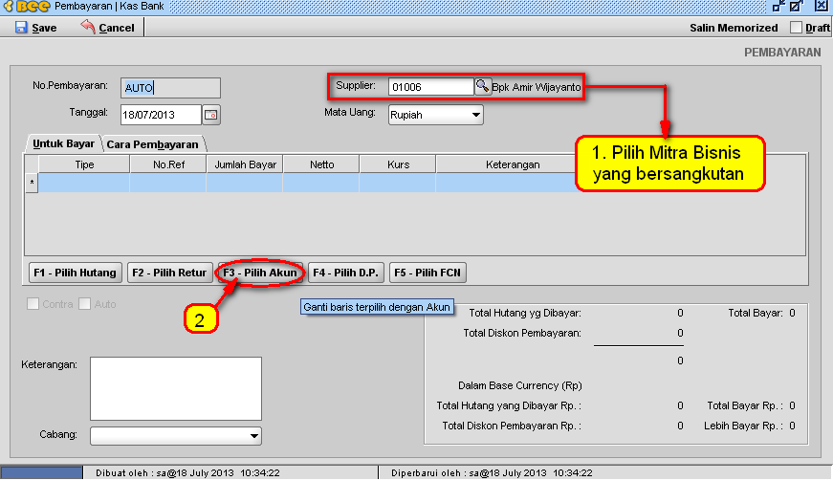
Task: Toggle the Contra checkbox
Action: tap(33, 304)
